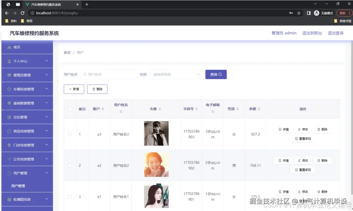Expand the 基础数据管理 menu chevron
The width and height of the screenshot is (353, 211).
47,103
